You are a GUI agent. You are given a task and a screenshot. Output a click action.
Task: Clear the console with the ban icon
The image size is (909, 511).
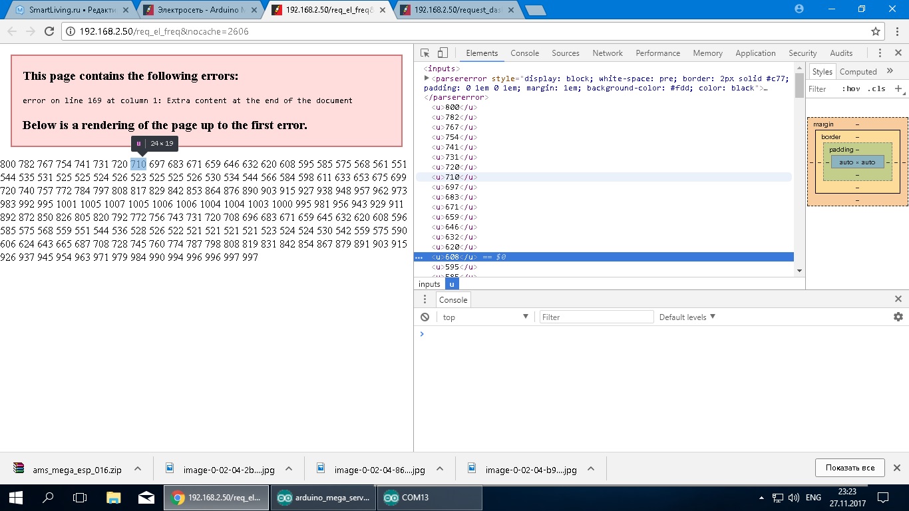coord(425,317)
